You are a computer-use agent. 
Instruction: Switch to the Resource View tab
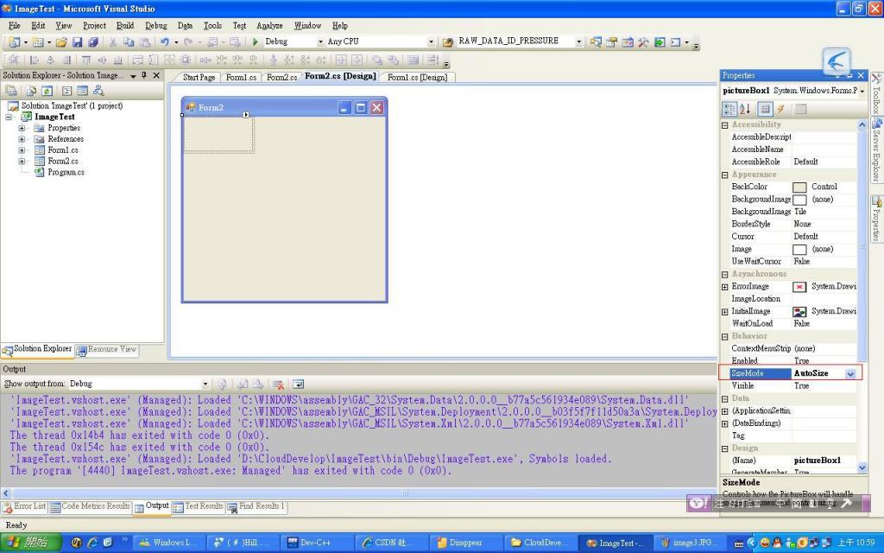107,350
